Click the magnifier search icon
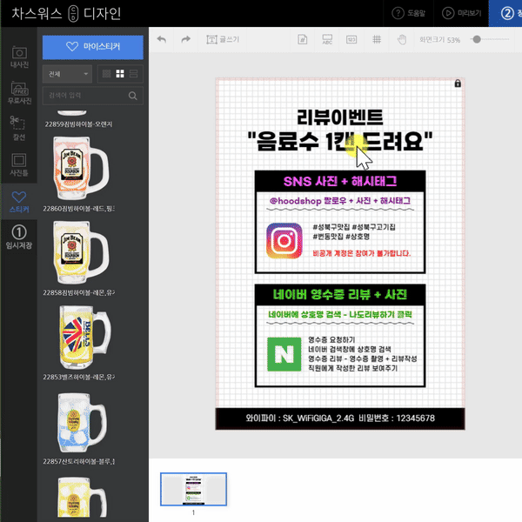 pos(133,96)
